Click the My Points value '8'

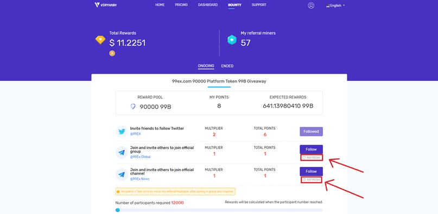click(219, 106)
